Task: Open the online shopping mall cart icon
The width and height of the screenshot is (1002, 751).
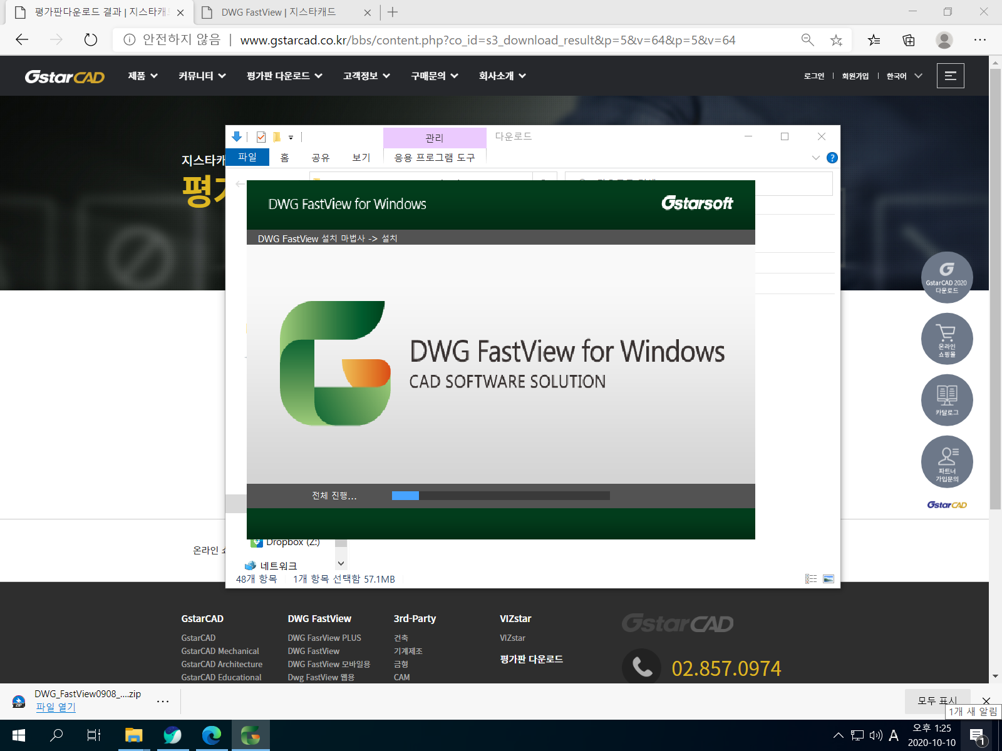Action: [x=946, y=339]
